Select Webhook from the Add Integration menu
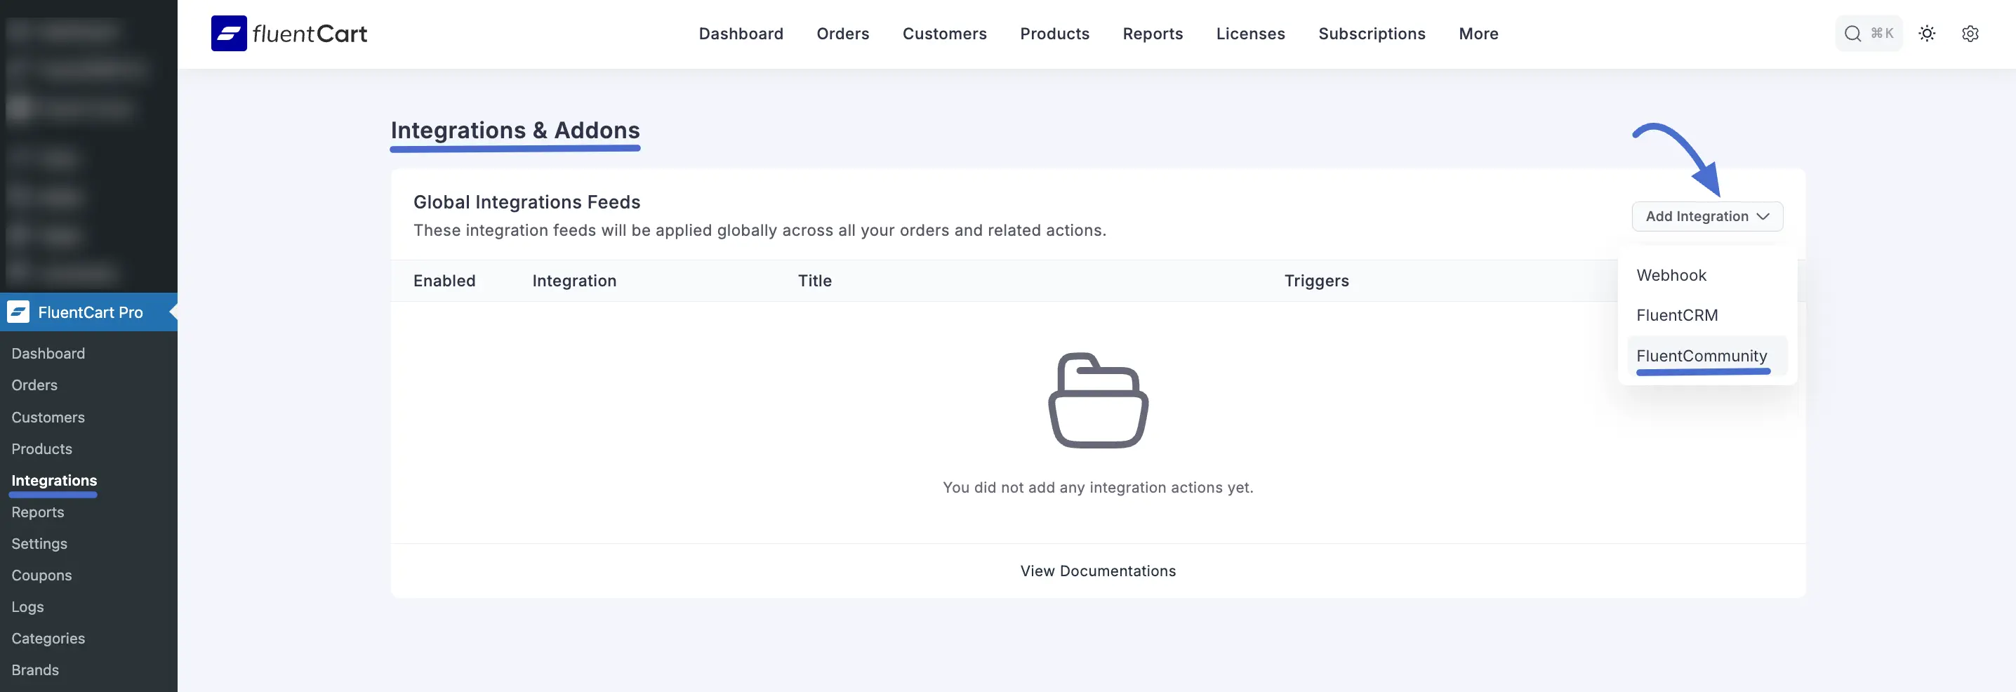The height and width of the screenshot is (692, 2016). [1671, 275]
